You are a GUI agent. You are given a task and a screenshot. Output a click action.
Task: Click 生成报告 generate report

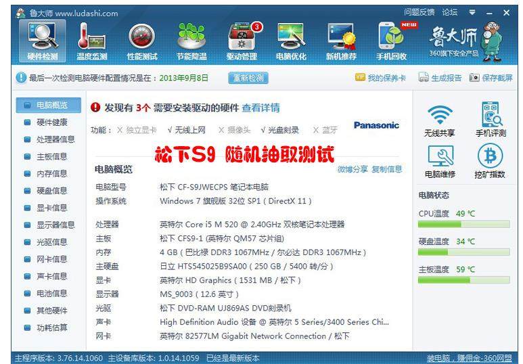click(440, 77)
